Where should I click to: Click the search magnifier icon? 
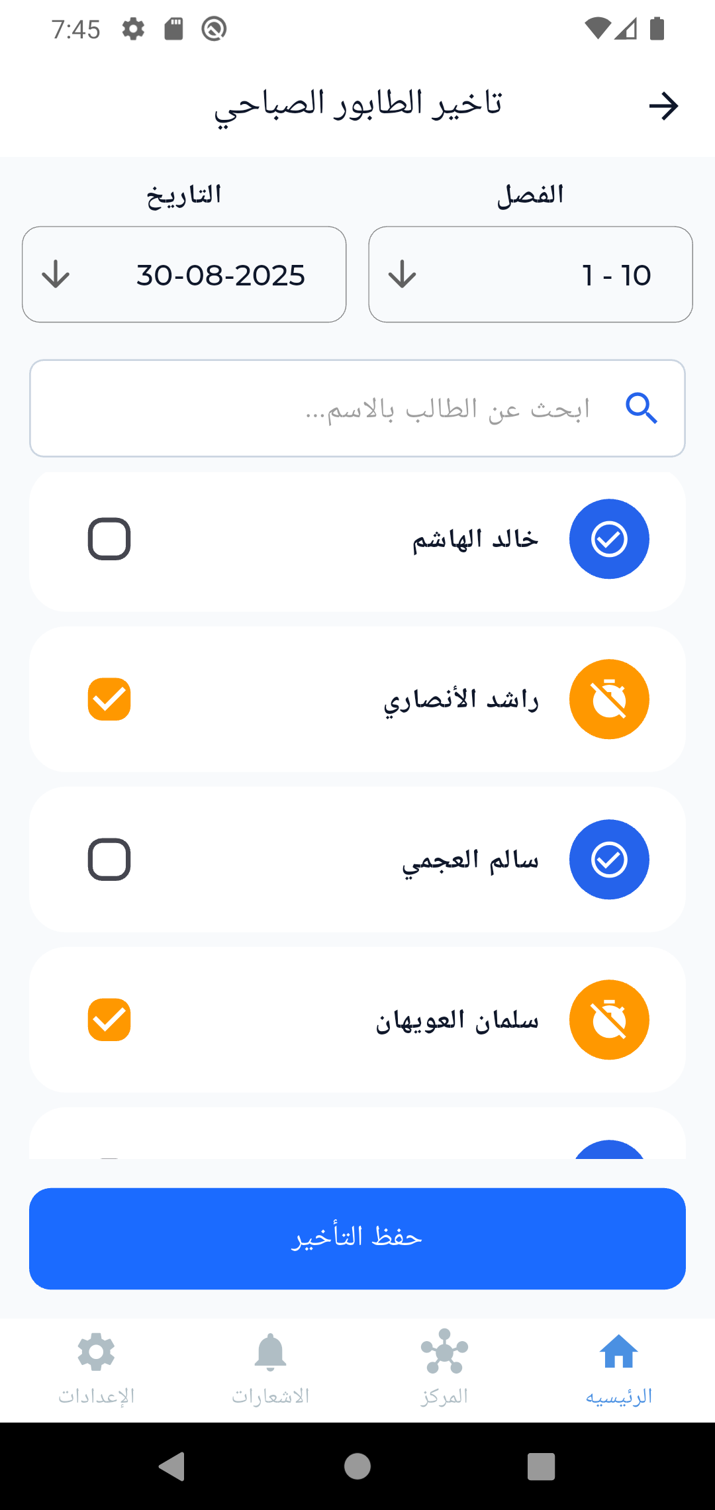pyautogui.click(x=641, y=408)
